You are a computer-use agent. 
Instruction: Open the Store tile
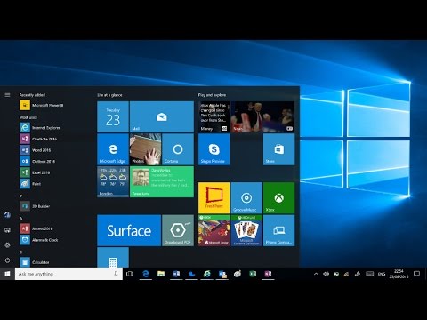(278, 149)
